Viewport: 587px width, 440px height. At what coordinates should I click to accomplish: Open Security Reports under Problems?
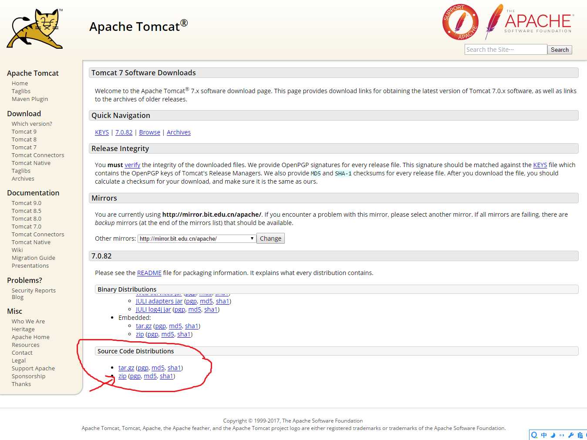pyautogui.click(x=34, y=290)
